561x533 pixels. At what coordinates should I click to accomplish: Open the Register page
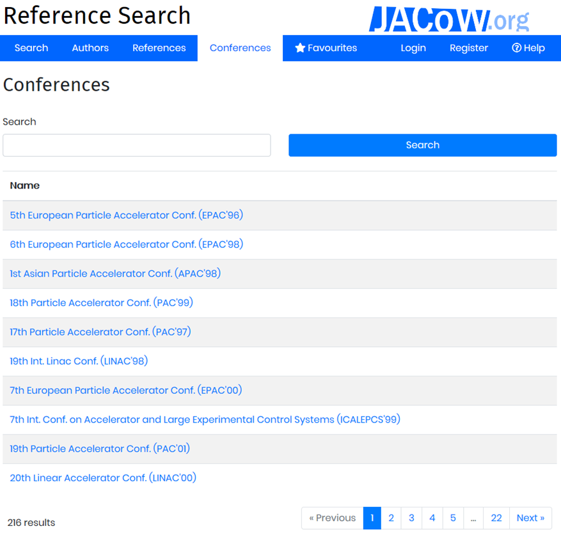tap(469, 48)
